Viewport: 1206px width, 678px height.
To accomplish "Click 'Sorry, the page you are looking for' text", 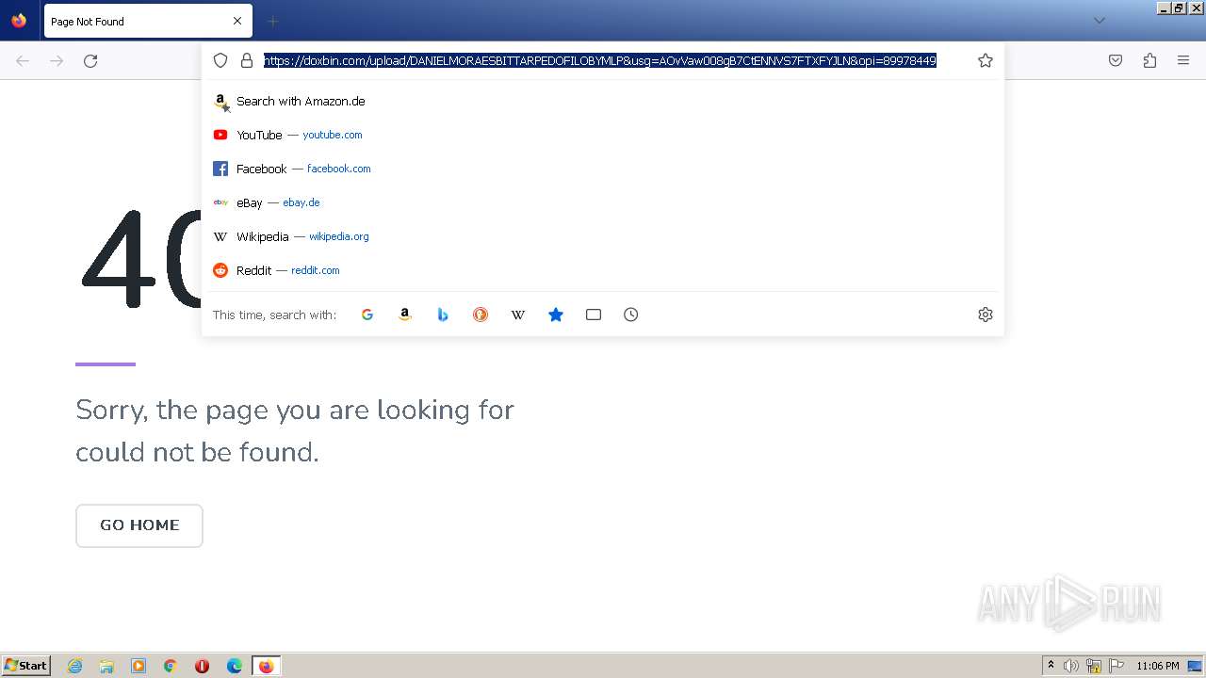I will pyautogui.click(x=295, y=411).
